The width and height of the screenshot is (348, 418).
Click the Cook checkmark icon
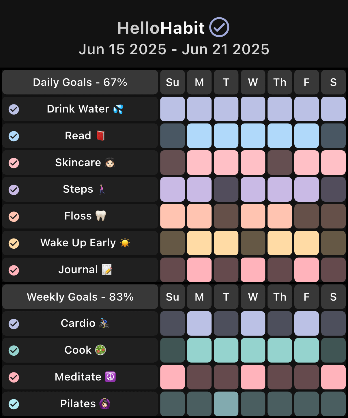[14, 350]
